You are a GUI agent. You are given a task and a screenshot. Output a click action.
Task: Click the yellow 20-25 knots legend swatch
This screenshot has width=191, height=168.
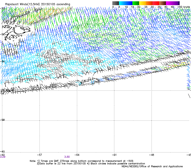click(x=142, y=3)
